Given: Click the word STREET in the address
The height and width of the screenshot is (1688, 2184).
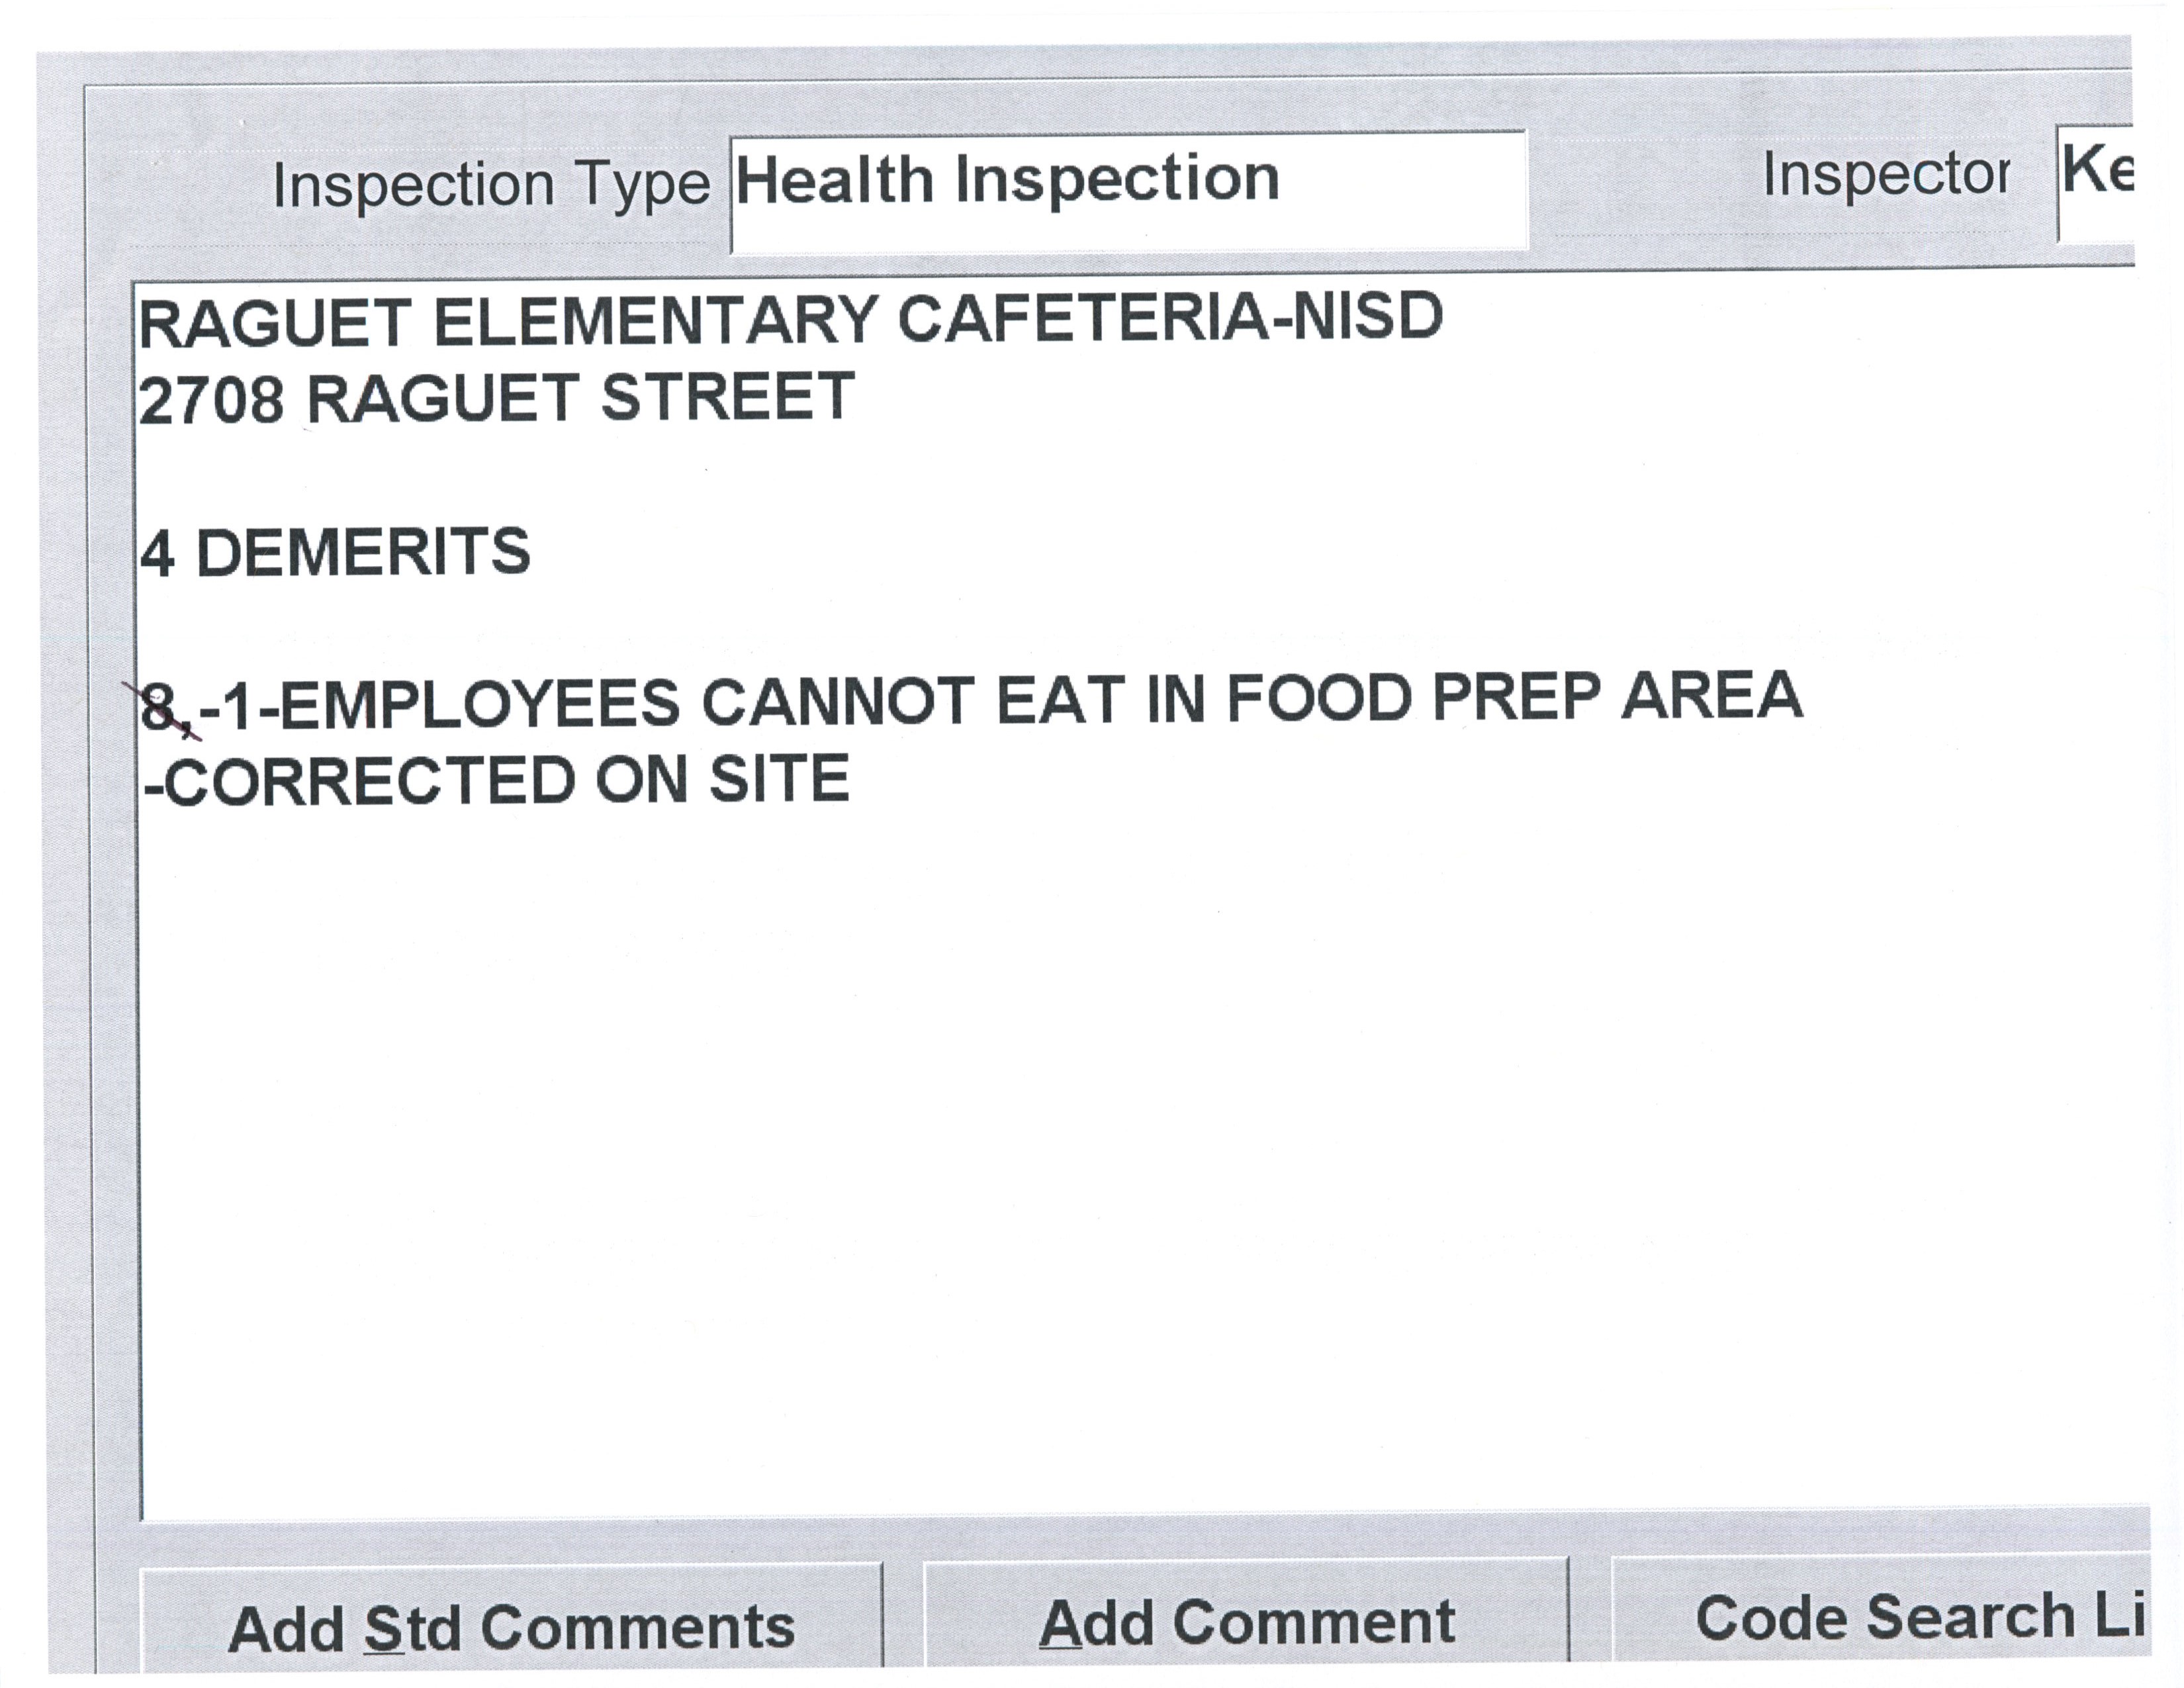Looking at the screenshot, I should [x=727, y=397].
